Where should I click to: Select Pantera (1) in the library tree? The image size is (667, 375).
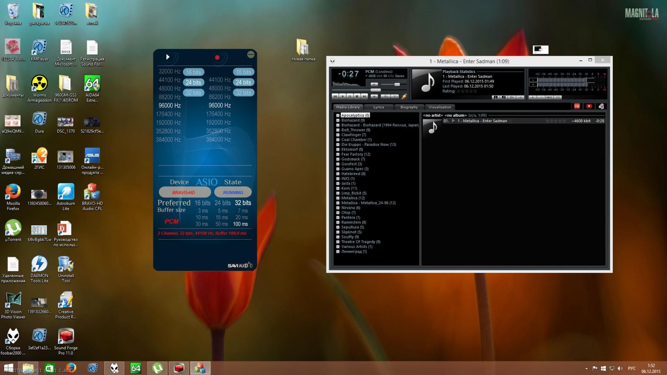click(x=351, y=217)
